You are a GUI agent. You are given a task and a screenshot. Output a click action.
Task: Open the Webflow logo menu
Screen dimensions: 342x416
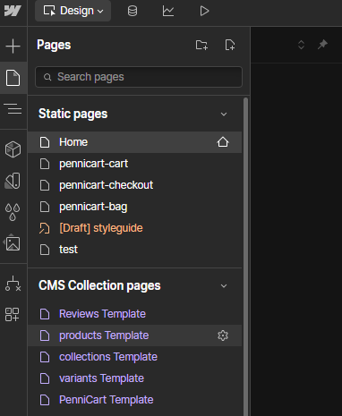coord(13,11)
